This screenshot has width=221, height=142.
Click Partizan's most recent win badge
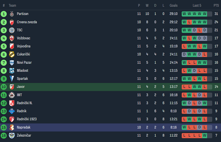coord(205,14)
